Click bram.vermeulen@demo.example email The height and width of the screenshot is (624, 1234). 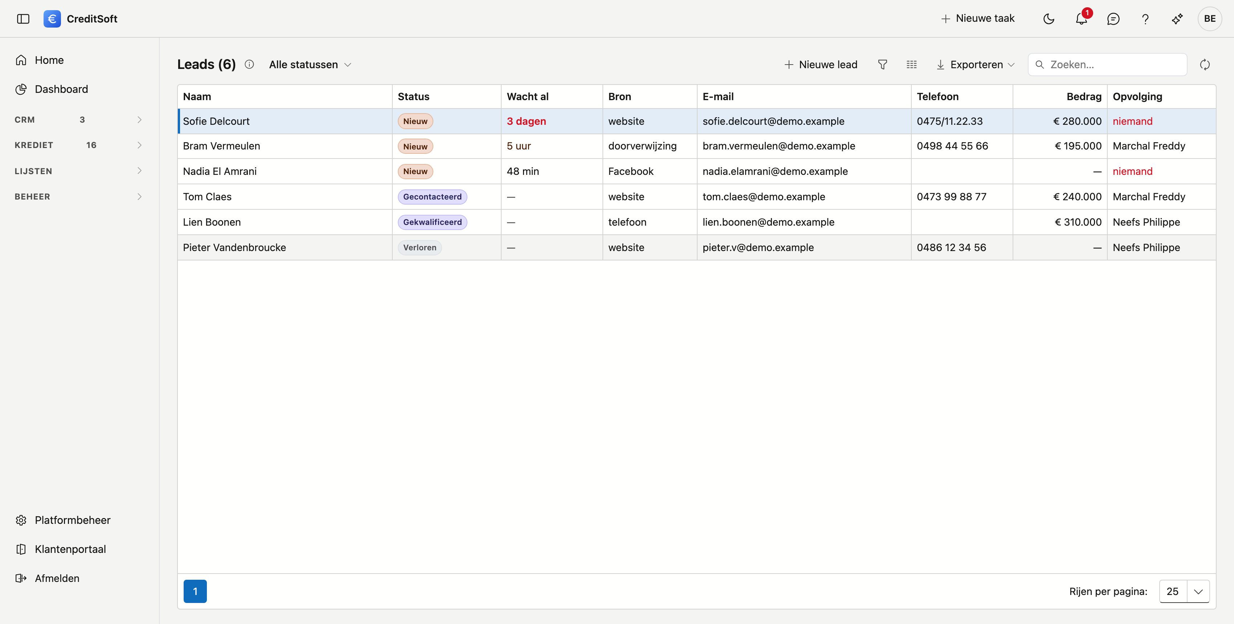pyautogui.click(x=779, y=146)
